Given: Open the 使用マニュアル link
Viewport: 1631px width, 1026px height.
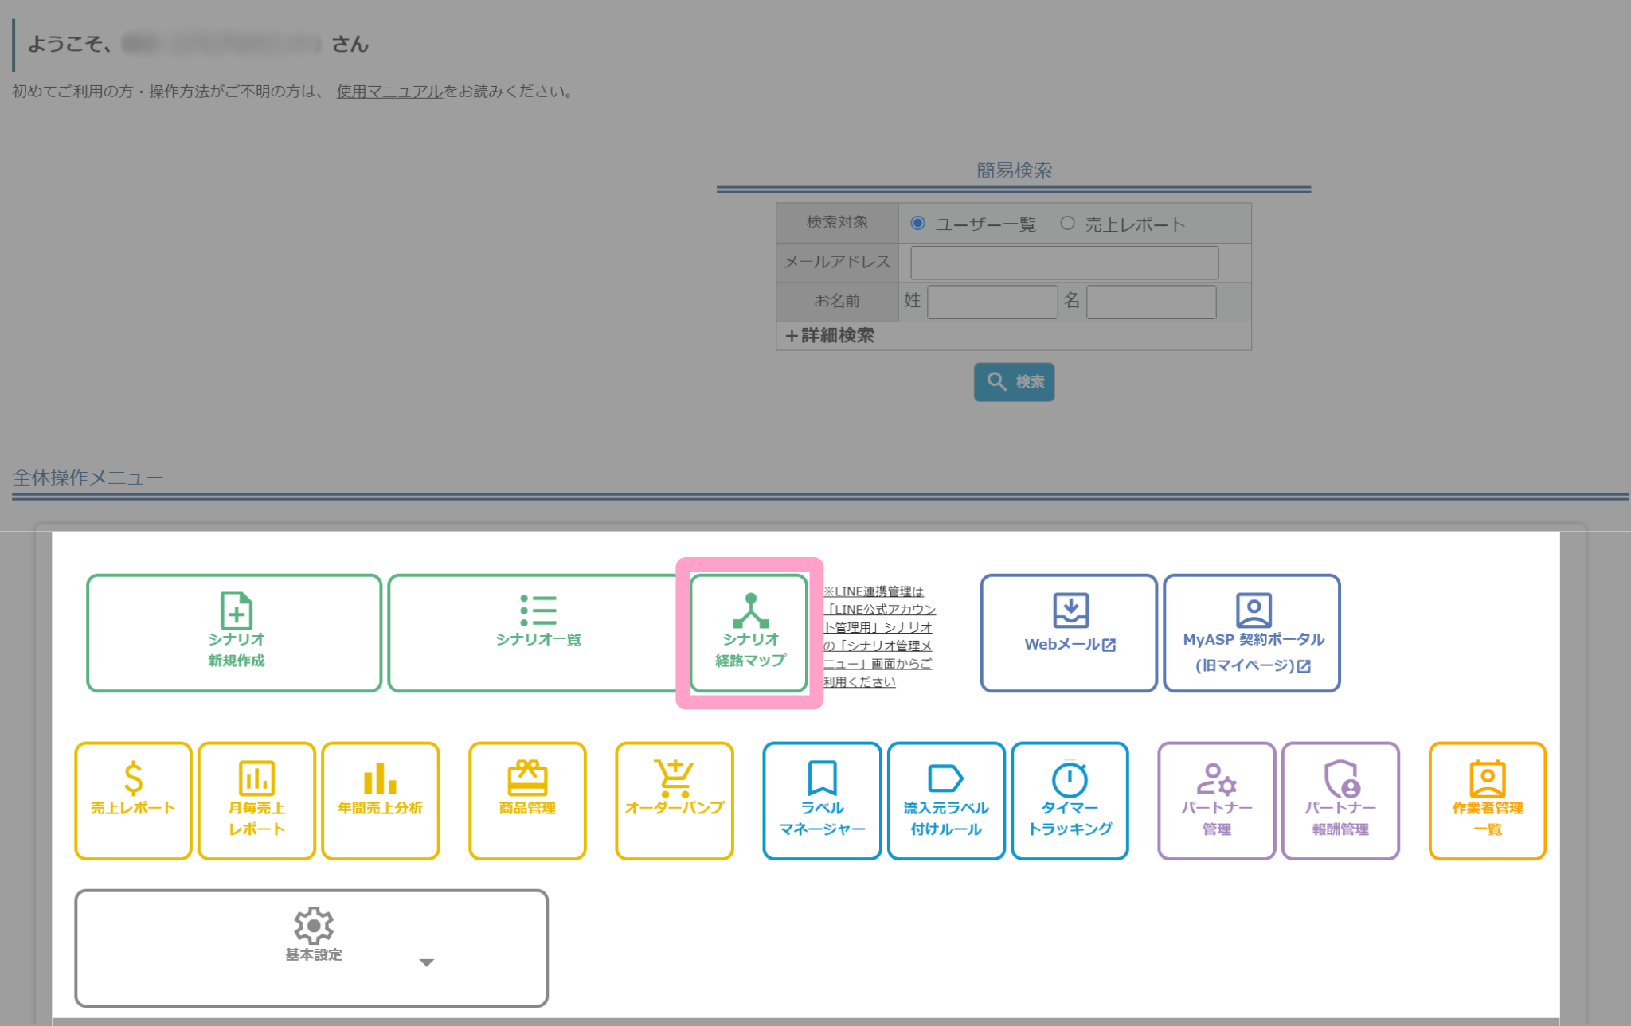Looking at the screenshot, I should pos(389,92).
